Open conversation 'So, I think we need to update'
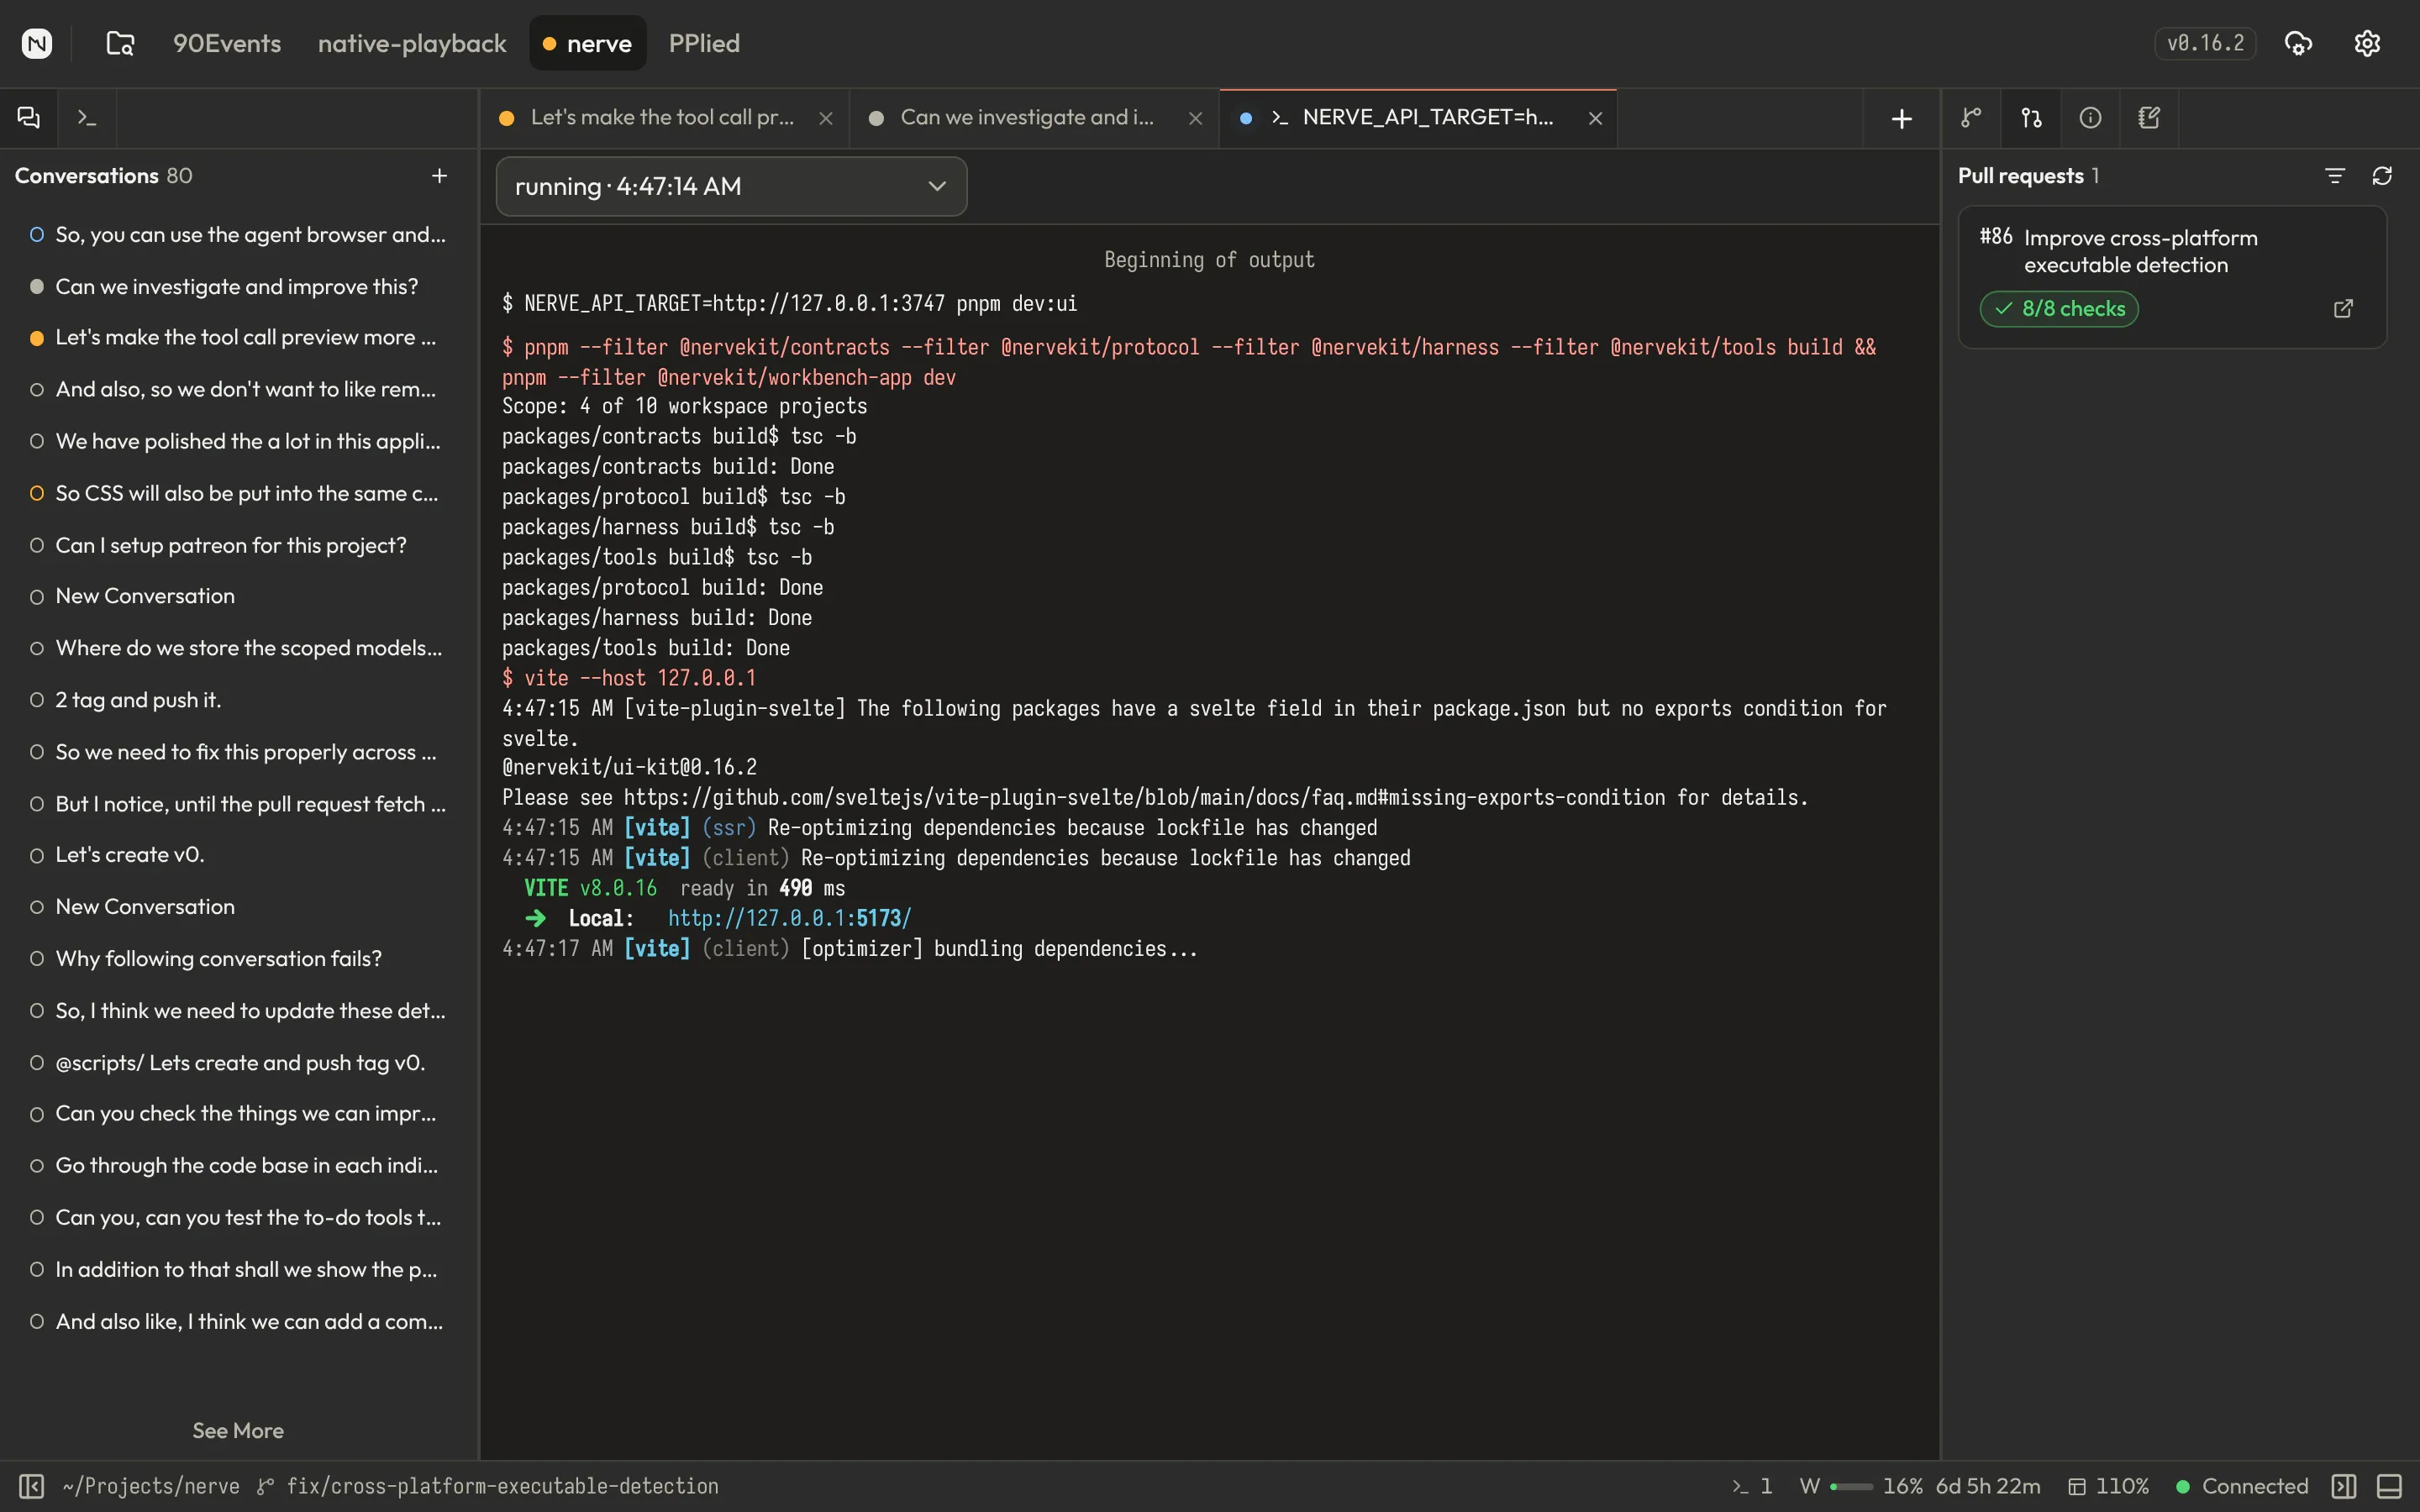Screen dimensions: 2420x1512 pos(238,1012)
